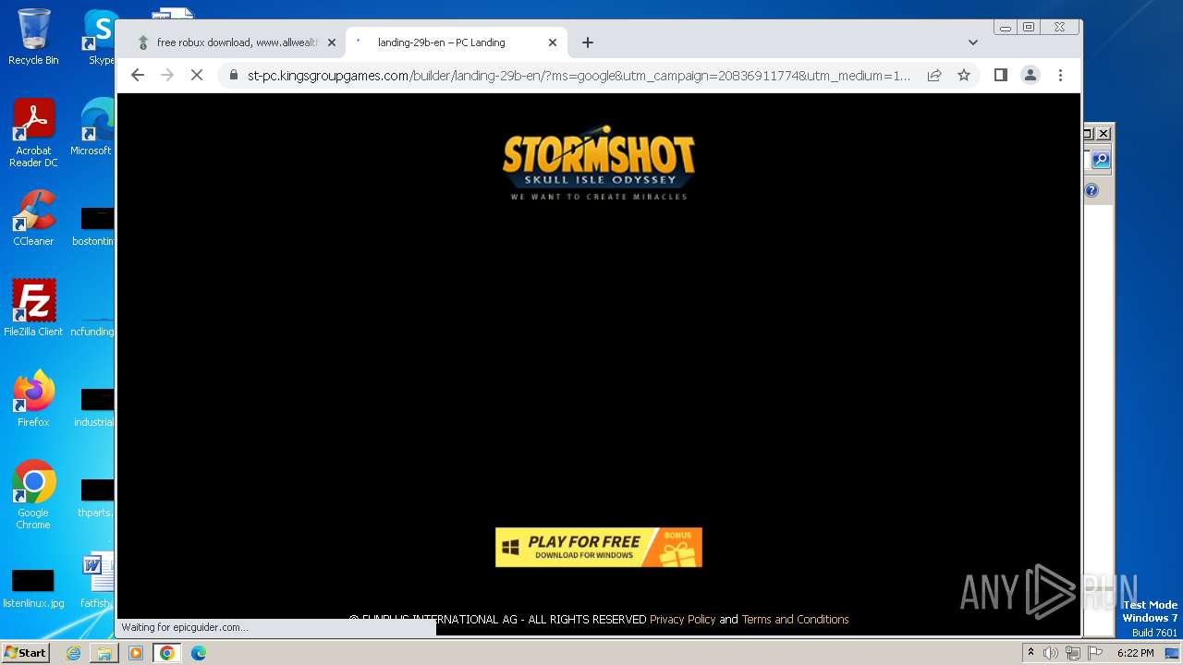
Task: Open Chrome profile menu
Action: tap(1031, 75)
